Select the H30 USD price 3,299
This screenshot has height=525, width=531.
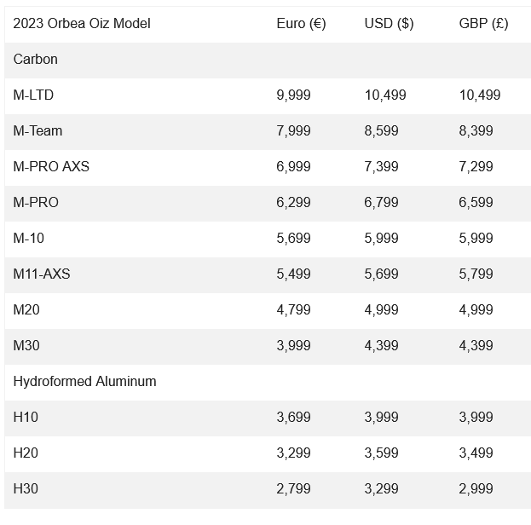coord(381,489)
